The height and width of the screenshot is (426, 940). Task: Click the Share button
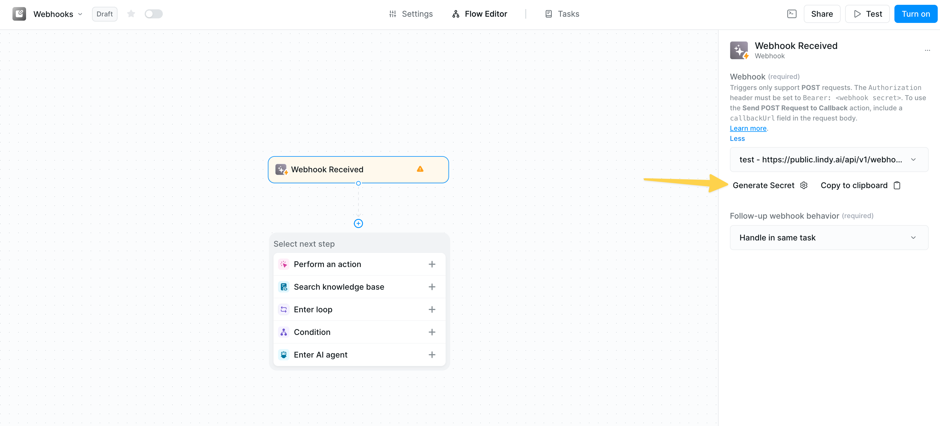click(822, 14)
